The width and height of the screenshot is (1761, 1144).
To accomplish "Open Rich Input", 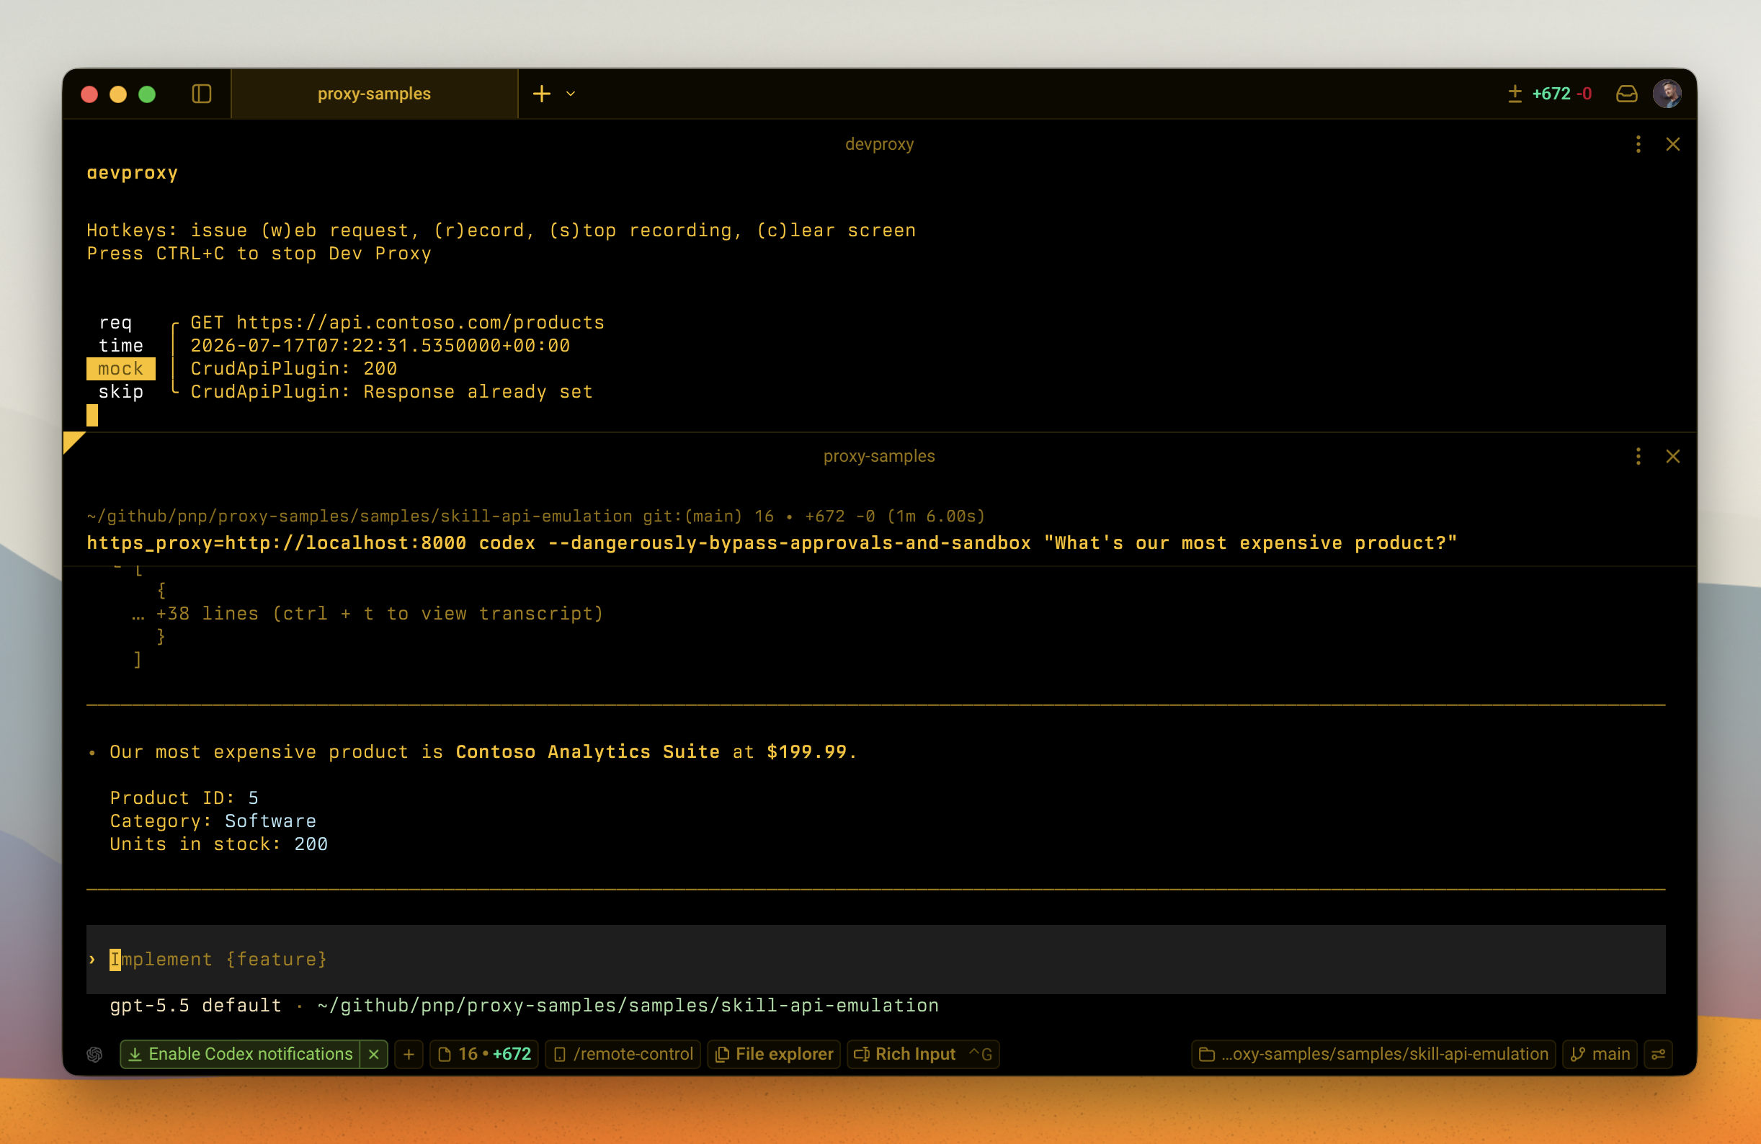I will coord(923,1054).
